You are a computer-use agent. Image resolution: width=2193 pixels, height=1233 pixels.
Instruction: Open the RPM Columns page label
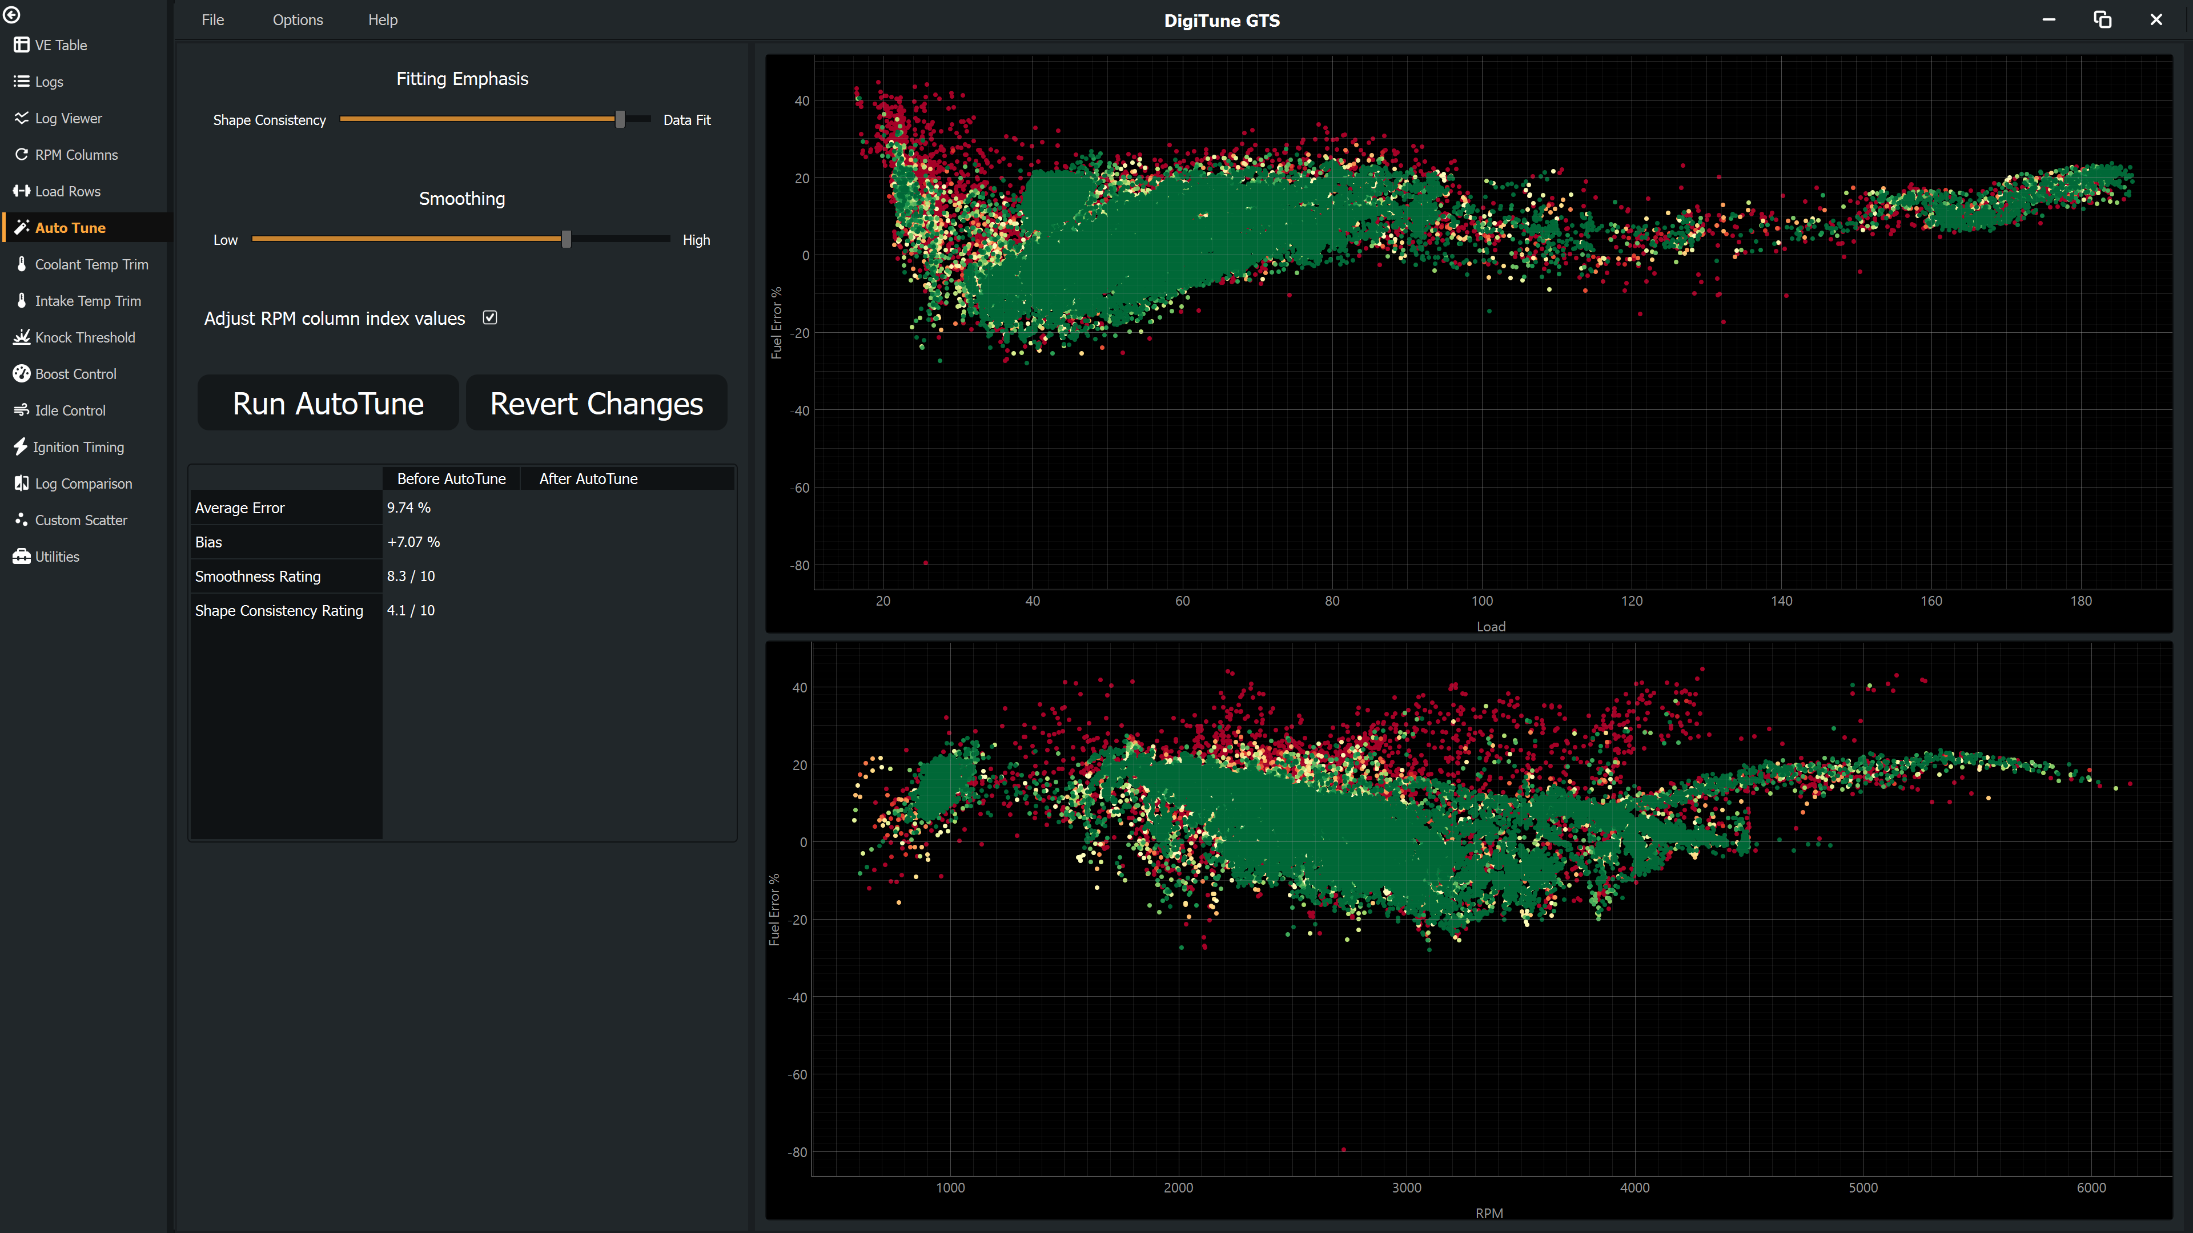[76, 155]
